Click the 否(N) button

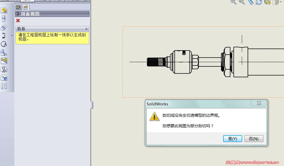click(x=254, y=139)
